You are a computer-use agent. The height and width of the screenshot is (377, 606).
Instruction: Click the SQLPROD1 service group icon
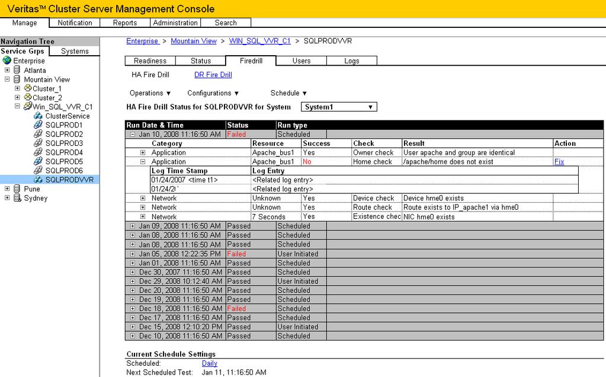coord(38,124)
